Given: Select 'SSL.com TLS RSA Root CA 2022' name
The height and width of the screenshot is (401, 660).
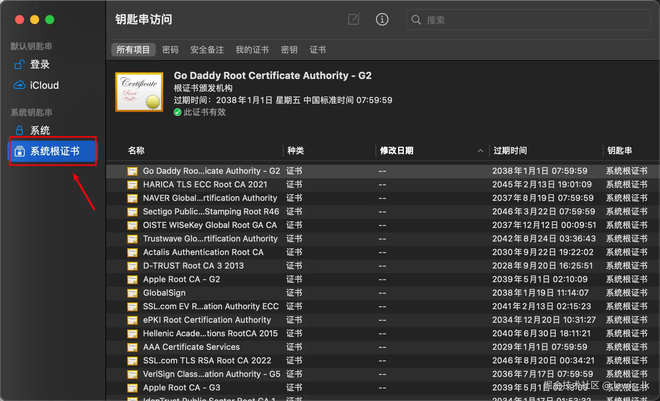Looking at the screenshot, I should (x=207, y=360).
